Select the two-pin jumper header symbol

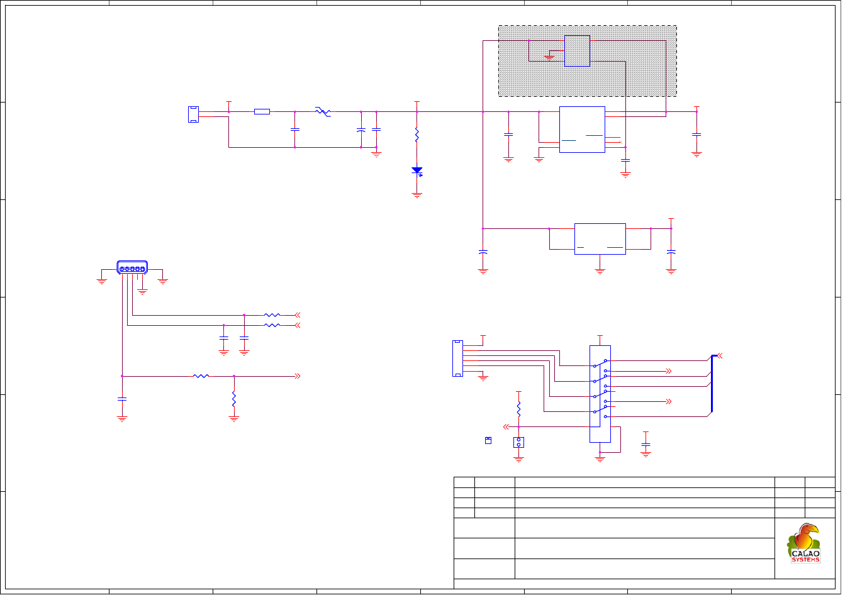(x=518, y=442)
